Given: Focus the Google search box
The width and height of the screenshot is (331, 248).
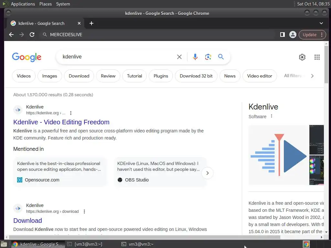Looking at the screenshot, I should [x=118, y=57].
